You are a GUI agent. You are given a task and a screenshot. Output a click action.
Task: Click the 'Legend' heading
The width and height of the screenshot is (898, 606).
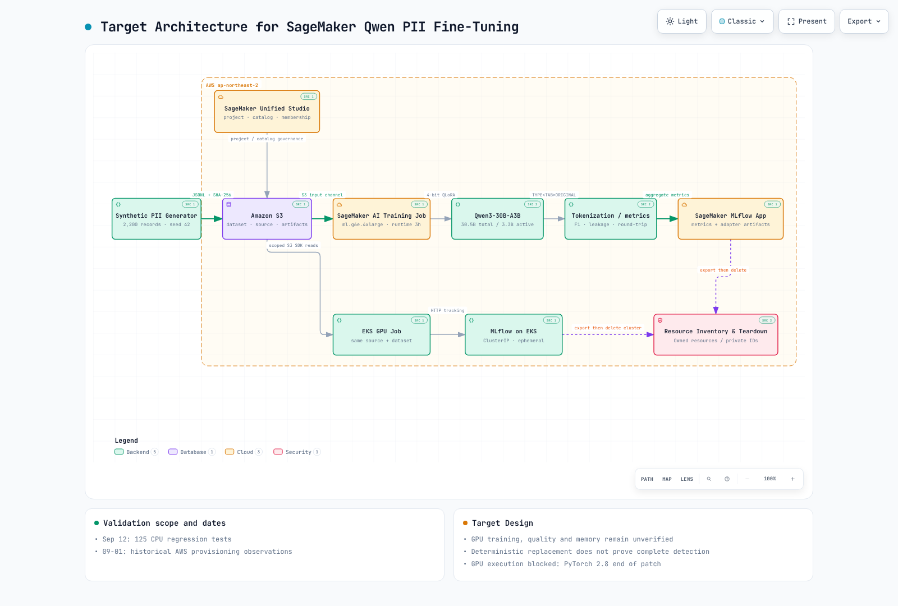point(126,440)
